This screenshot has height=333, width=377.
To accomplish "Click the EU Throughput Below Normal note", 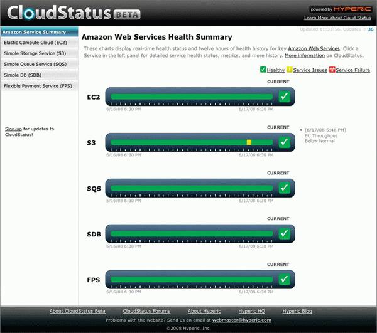I will tap(320, 139).
